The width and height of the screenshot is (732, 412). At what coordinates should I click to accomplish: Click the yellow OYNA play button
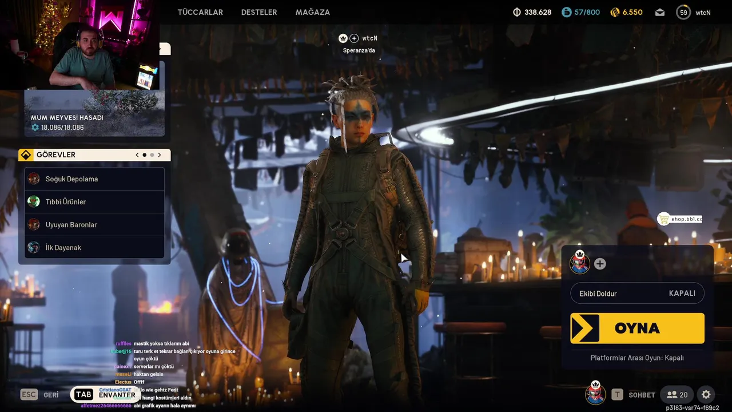point(637,328)
